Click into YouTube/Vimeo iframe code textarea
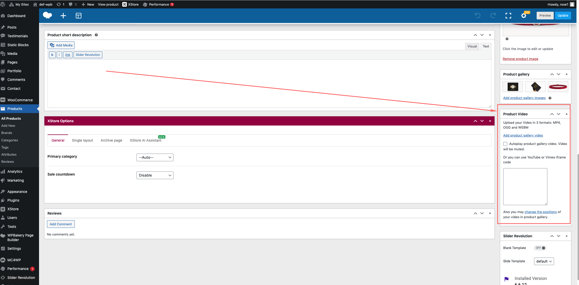579x285 pixels. 525,187
